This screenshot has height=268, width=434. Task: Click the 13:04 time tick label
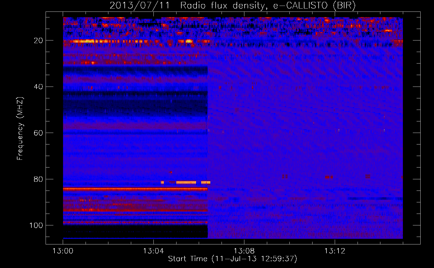coord(153,251)
